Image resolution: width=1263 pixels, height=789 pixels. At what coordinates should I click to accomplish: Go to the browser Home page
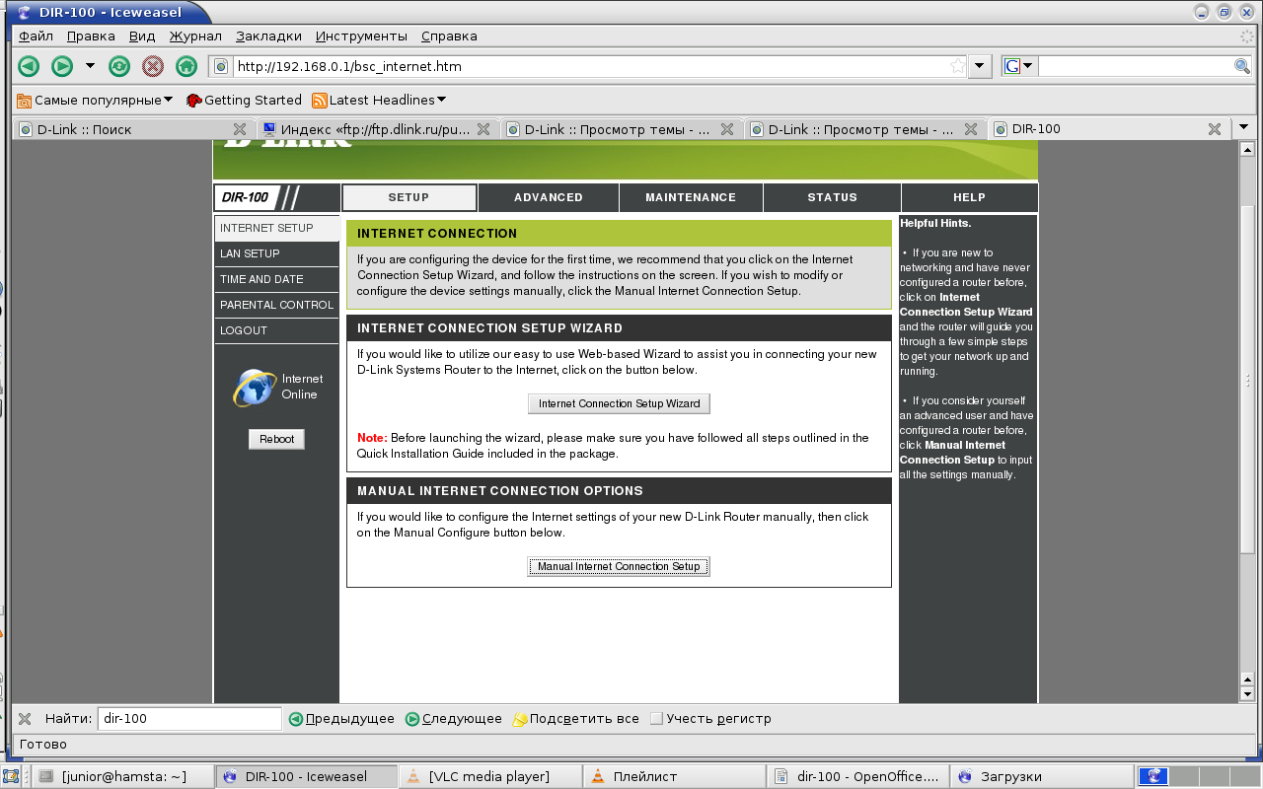186,66
